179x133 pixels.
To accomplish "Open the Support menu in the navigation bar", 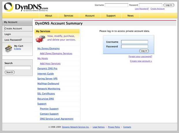I will [x=111, y=16].
